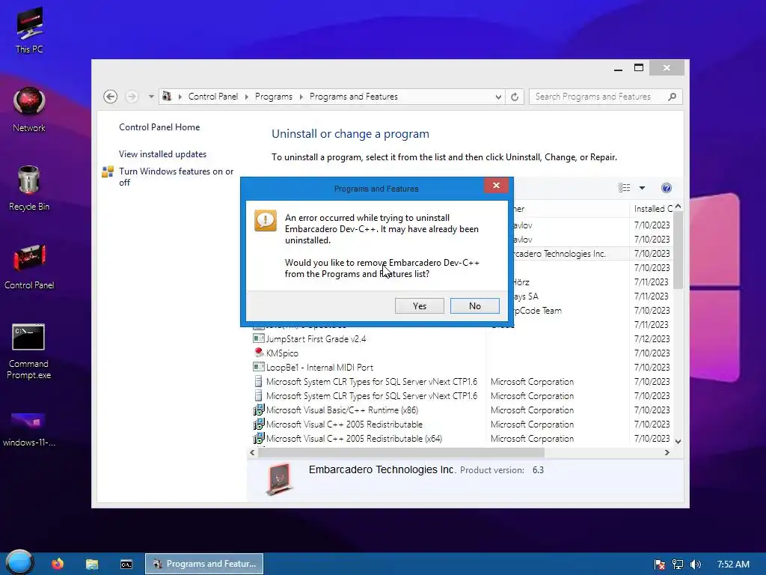Viewport: 766px width, 575px height.
Task: Click the horizontal scrollbar thumb
Action: pos(401,453)
